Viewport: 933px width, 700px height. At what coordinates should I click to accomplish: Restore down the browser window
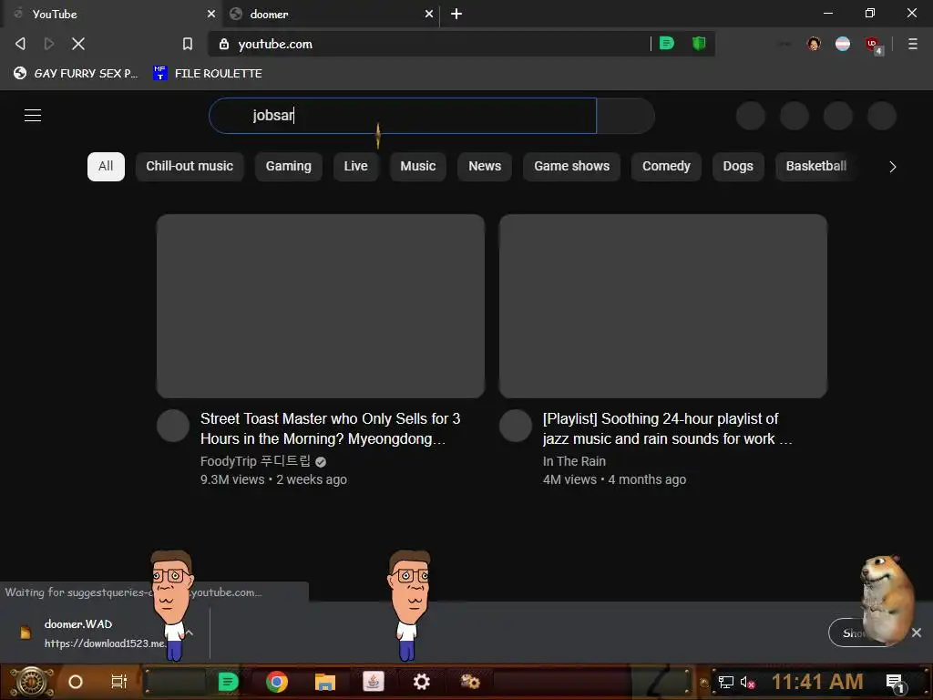click(870, 13)
